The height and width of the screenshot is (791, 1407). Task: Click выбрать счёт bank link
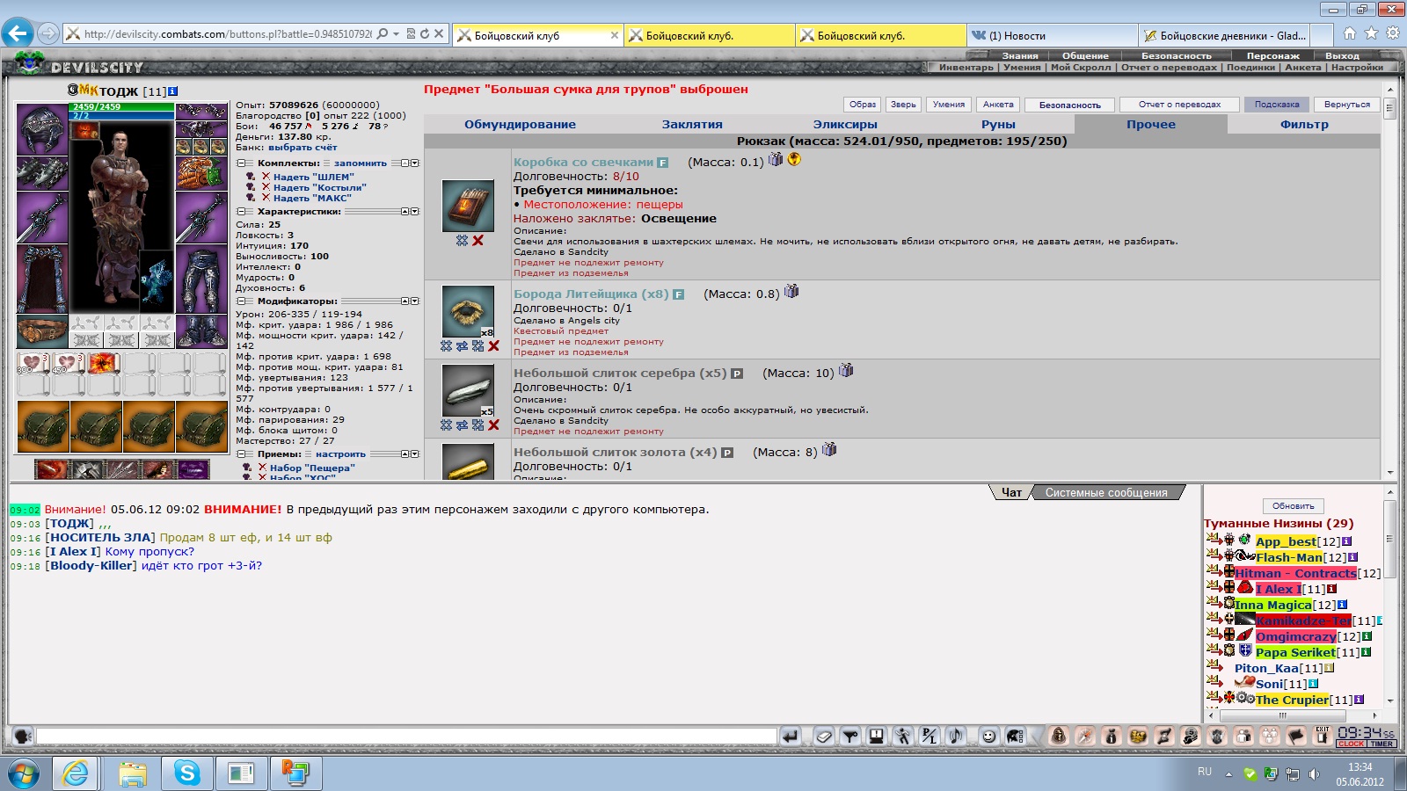pos(303,148)
